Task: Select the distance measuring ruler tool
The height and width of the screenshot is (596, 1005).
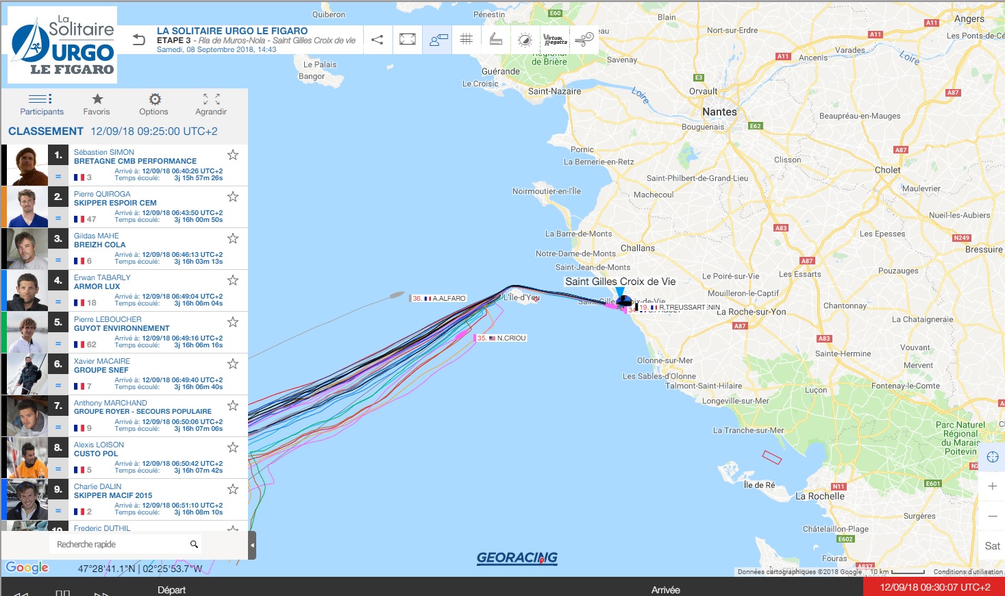Action: coord(496,40)
